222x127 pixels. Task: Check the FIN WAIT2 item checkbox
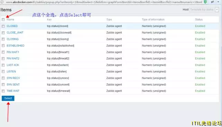click(3, 58)
